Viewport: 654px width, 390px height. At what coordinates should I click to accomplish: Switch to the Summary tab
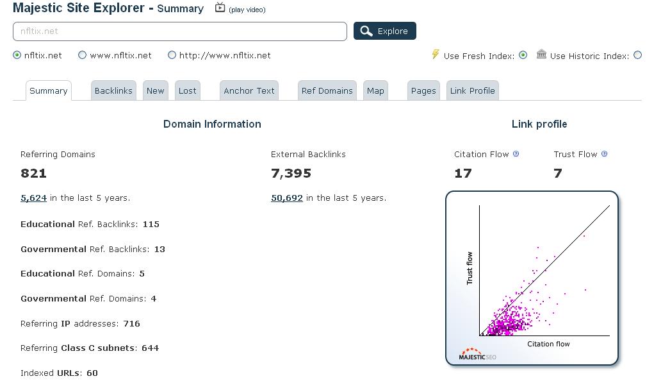point(49,90)
